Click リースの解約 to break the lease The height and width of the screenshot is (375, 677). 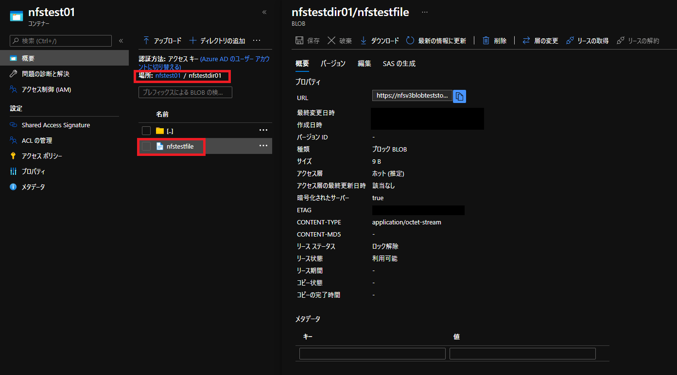pos(638,41)
